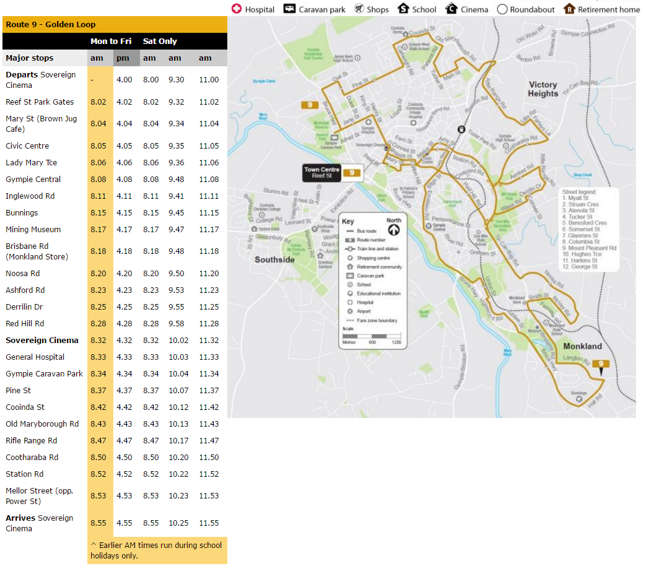Click the scale bar in the map key
This screenshot has height=574, width=646.
[x=372, y=336]
